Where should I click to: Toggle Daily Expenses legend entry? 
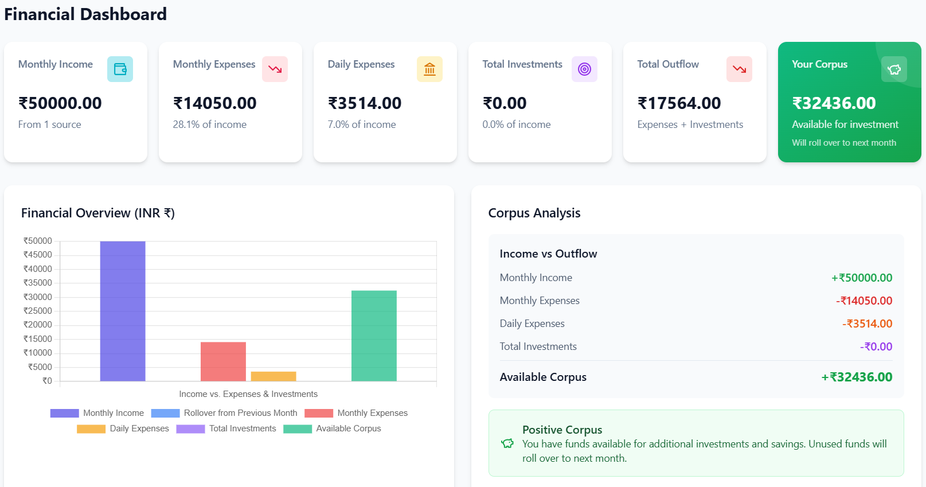click(x=123, y=428)
